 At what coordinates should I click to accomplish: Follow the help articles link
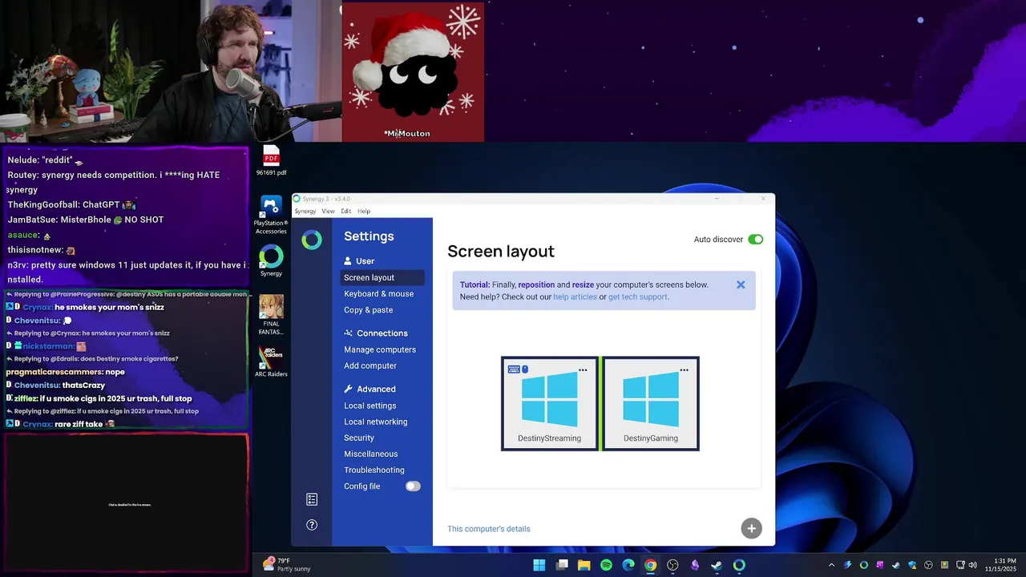coord(575,297)
